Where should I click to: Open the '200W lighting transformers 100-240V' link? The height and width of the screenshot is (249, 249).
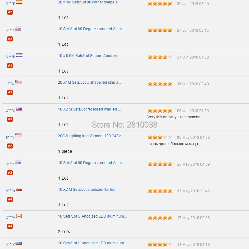[x=91, y=136]
